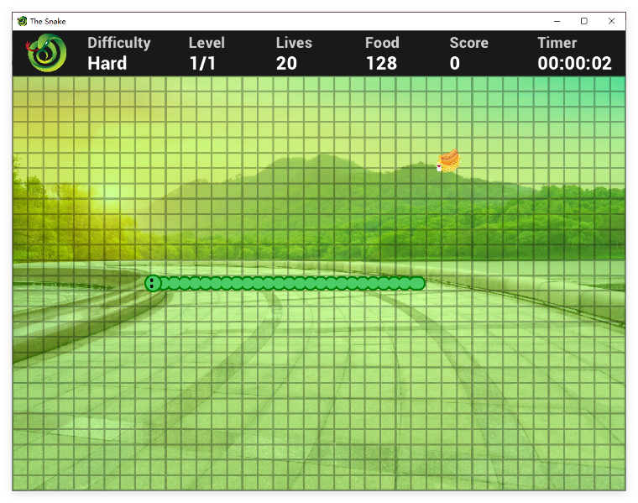
Task: Click the hot dog food item
Action: point(449,160)
